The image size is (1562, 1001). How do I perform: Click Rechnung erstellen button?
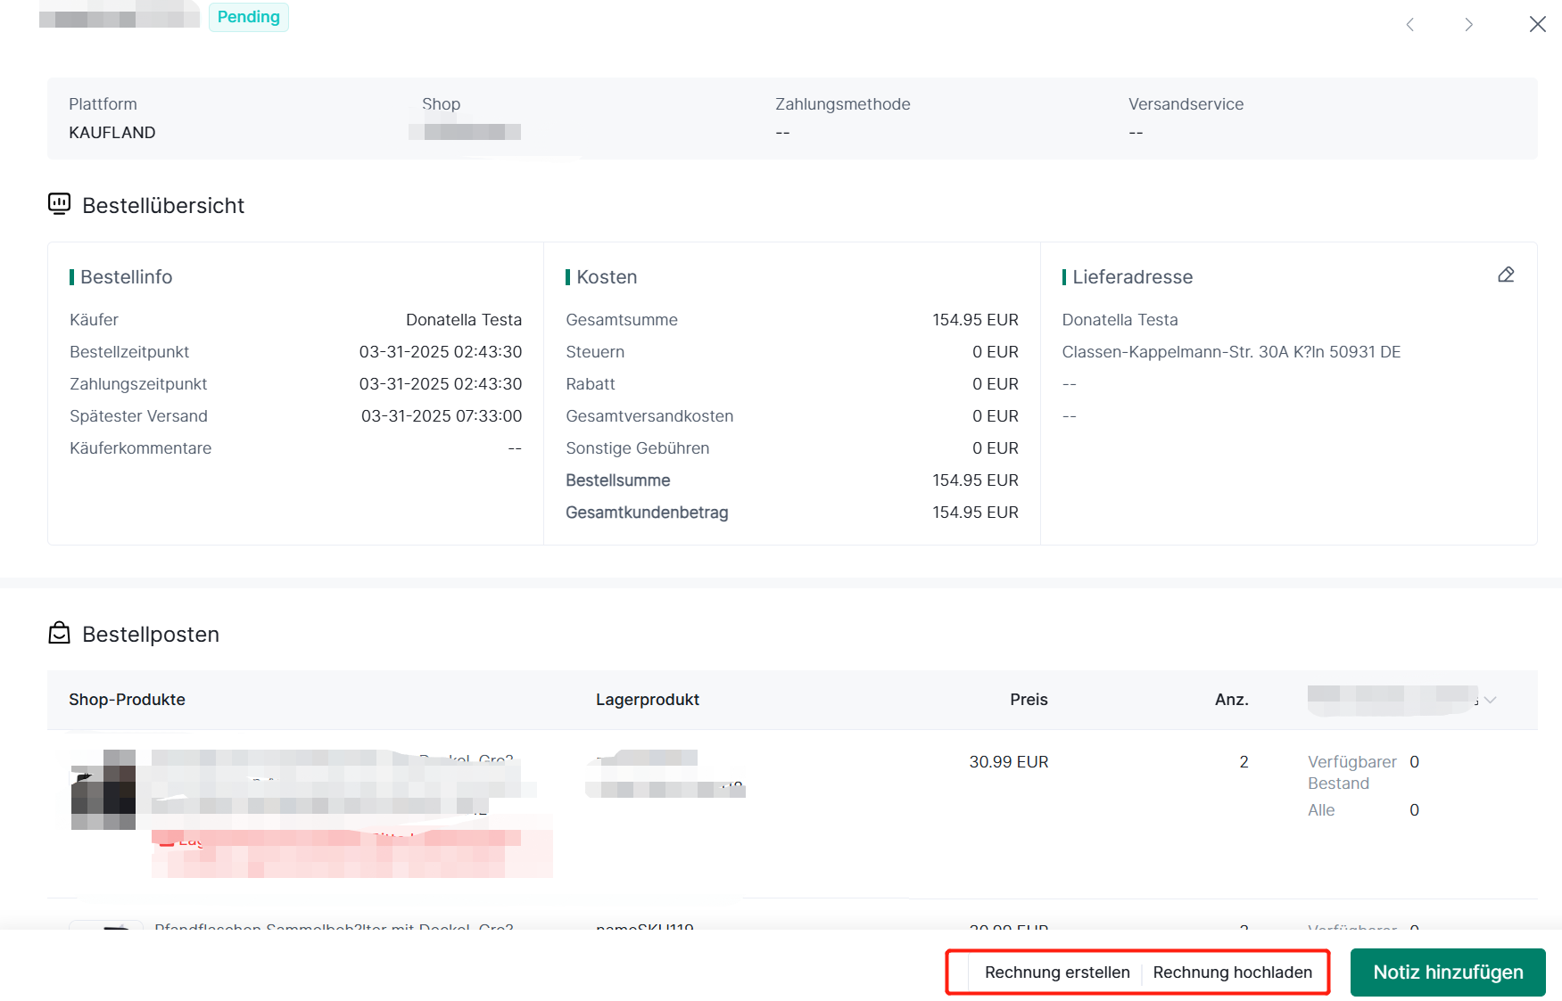(1056, 972)
